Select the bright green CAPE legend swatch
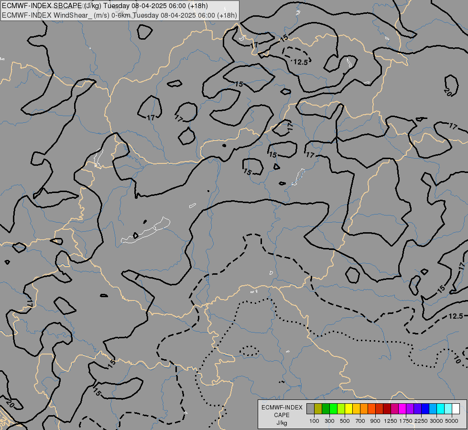Screen dimensions: 468x430 pos(333,408)
